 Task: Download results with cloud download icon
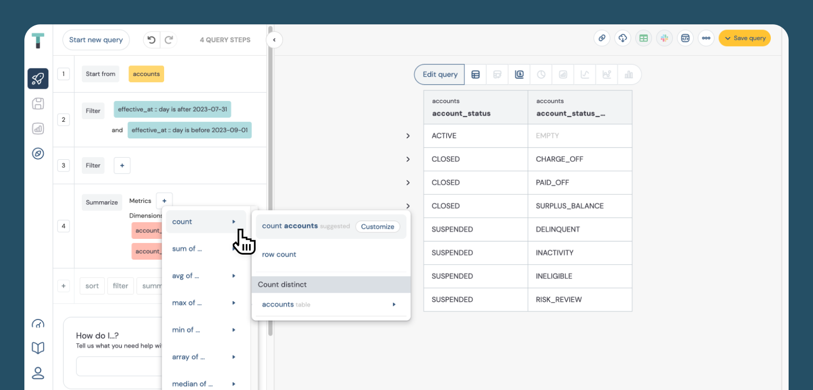coord(623,38)
